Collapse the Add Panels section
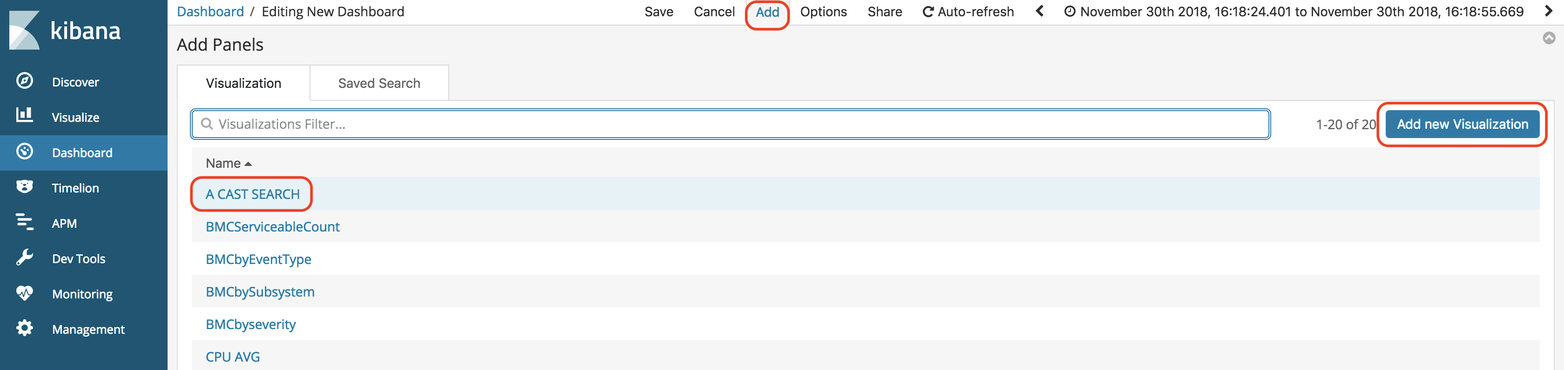The image size is (1564, 370). (1549, 38)
